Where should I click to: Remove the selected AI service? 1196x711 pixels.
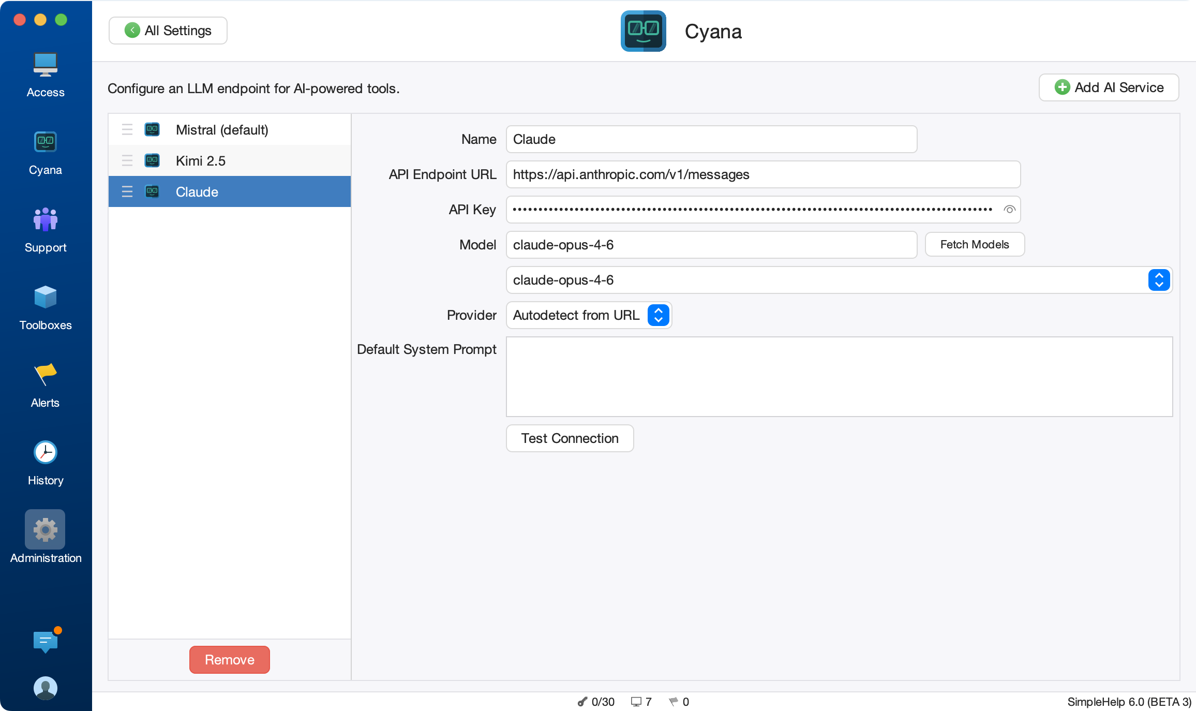[230, 660]
